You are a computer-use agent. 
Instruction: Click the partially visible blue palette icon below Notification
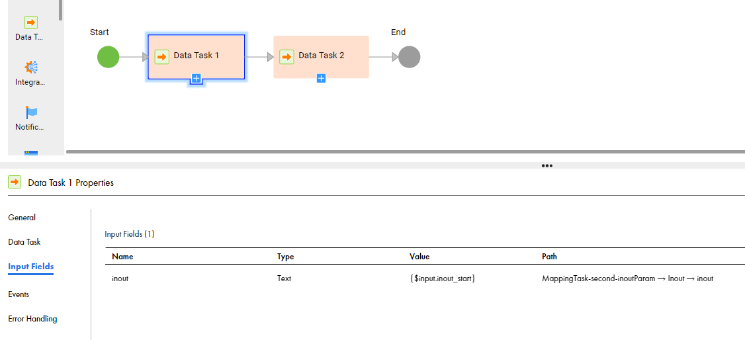click(31, 153)
